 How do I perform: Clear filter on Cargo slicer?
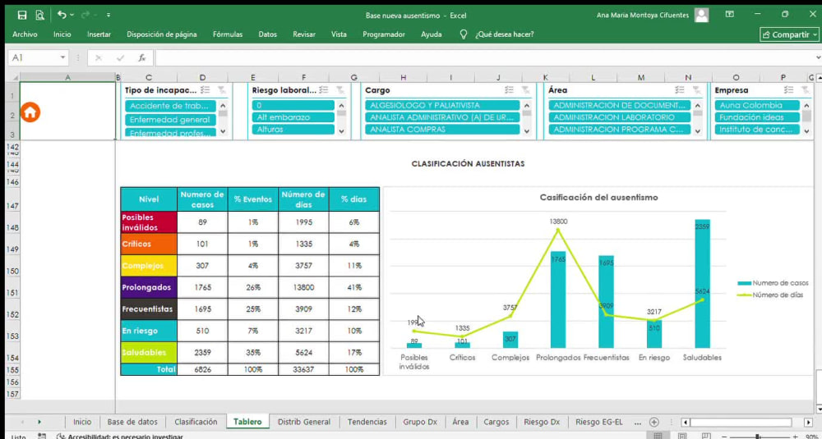[526, 90]
